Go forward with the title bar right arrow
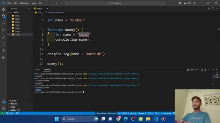This screenshot has width=220, height=123. (61, 3)
